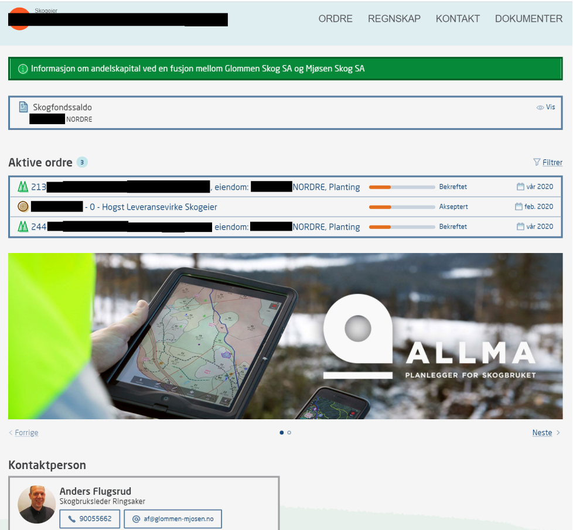Viewport: 573px width, 530px height.
Task: Click the Skogbruksleder Ringsaker title text
Action: point(103,501)
